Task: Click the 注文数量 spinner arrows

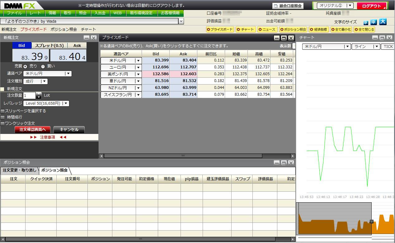Action: [x=39, y=95]
